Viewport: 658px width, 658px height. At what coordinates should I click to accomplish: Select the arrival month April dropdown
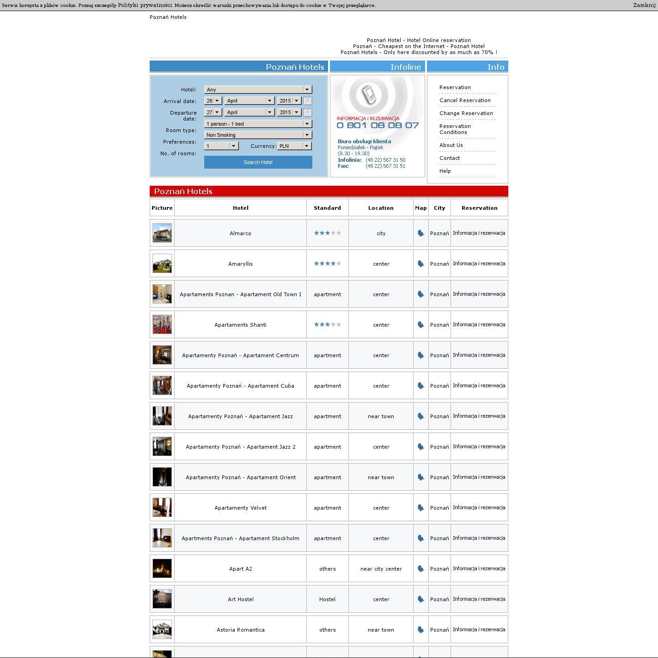click(x=249, y=101)
